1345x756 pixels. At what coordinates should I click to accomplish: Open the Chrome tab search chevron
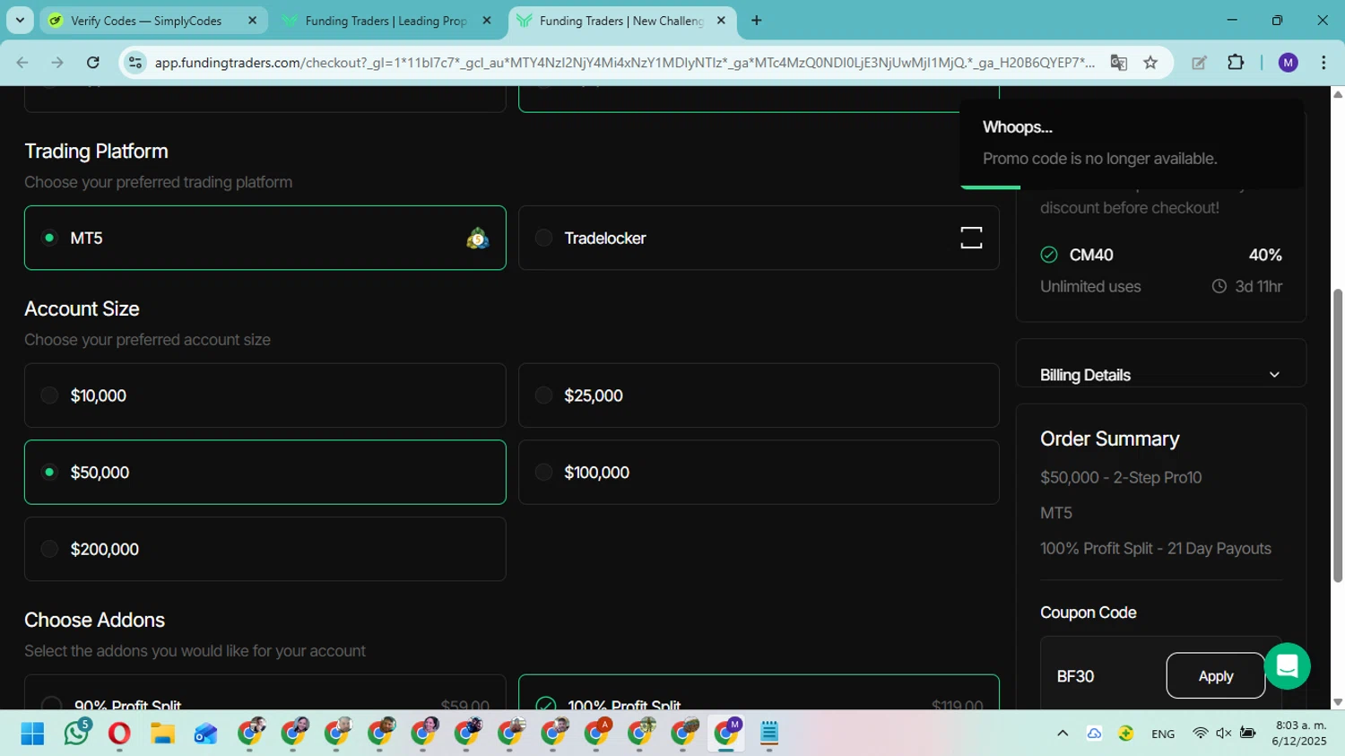coord(20,20)
